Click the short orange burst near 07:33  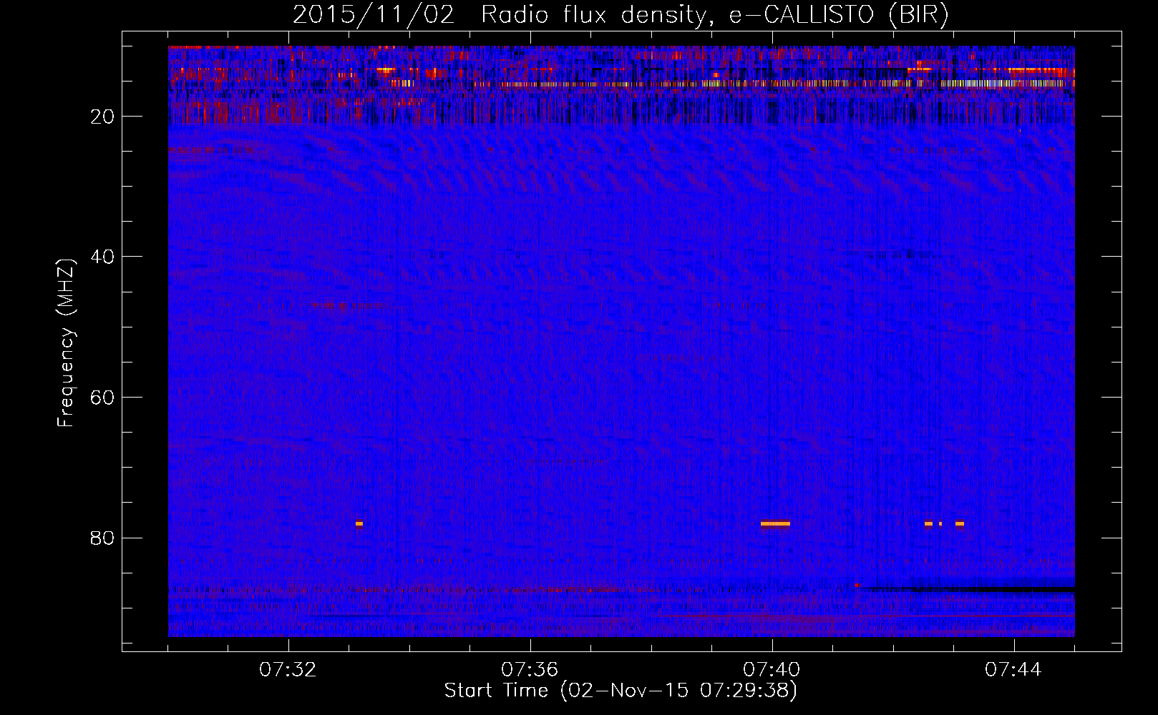359,523
